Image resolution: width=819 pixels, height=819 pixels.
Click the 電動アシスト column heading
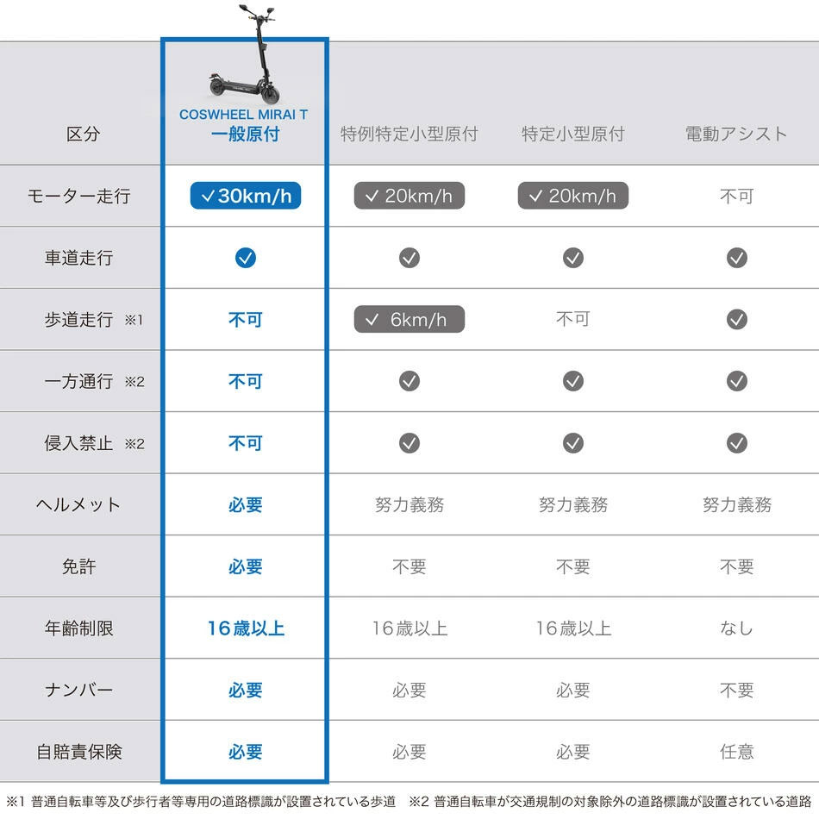click(736, 134)
